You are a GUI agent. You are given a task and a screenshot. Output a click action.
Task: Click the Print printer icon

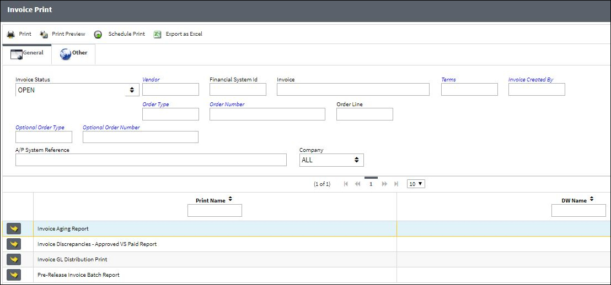pos(10,34)
